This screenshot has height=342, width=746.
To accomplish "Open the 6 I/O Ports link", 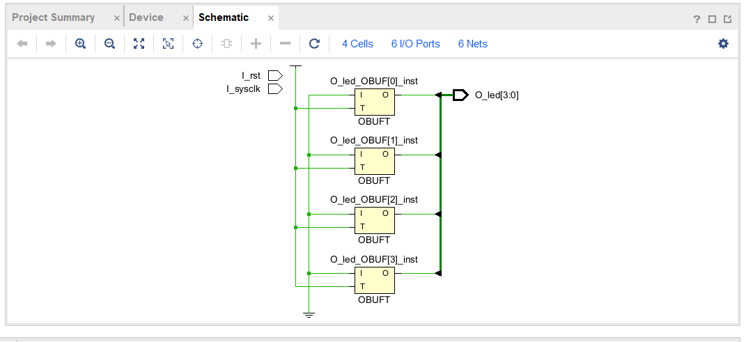I will pos(415,44).
